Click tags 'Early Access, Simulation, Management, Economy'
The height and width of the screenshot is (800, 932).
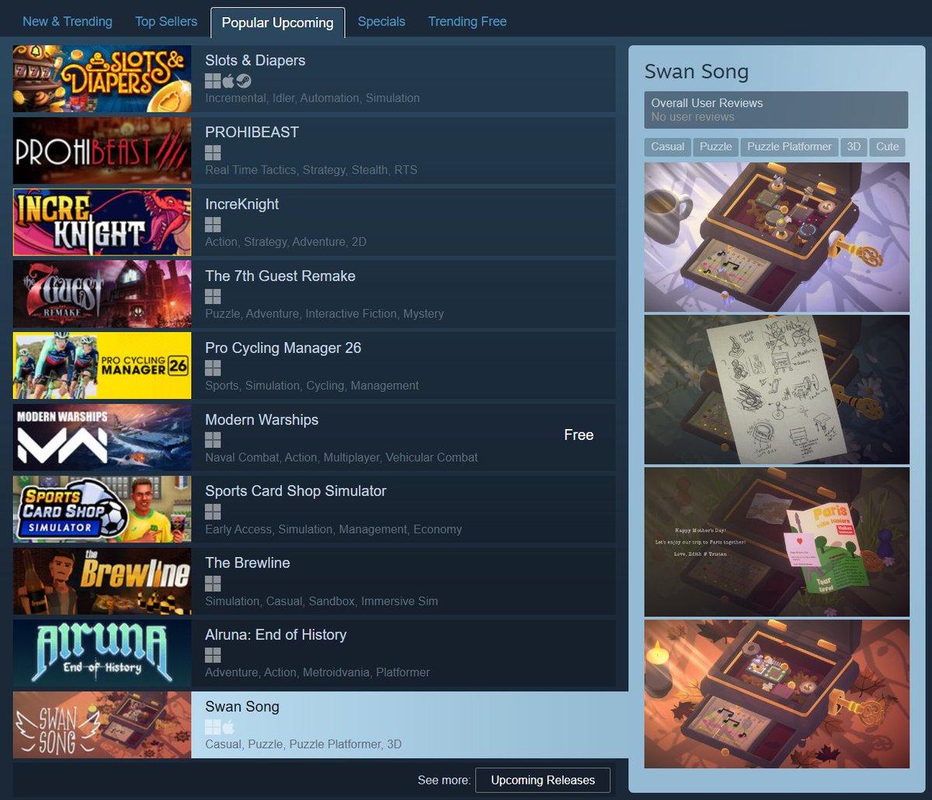(333, 529)
